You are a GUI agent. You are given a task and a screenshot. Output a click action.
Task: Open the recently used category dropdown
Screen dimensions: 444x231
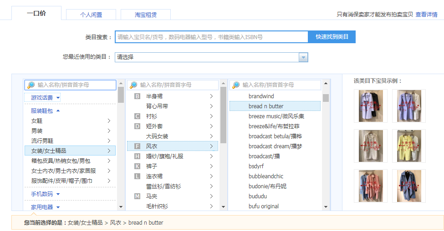303,57
